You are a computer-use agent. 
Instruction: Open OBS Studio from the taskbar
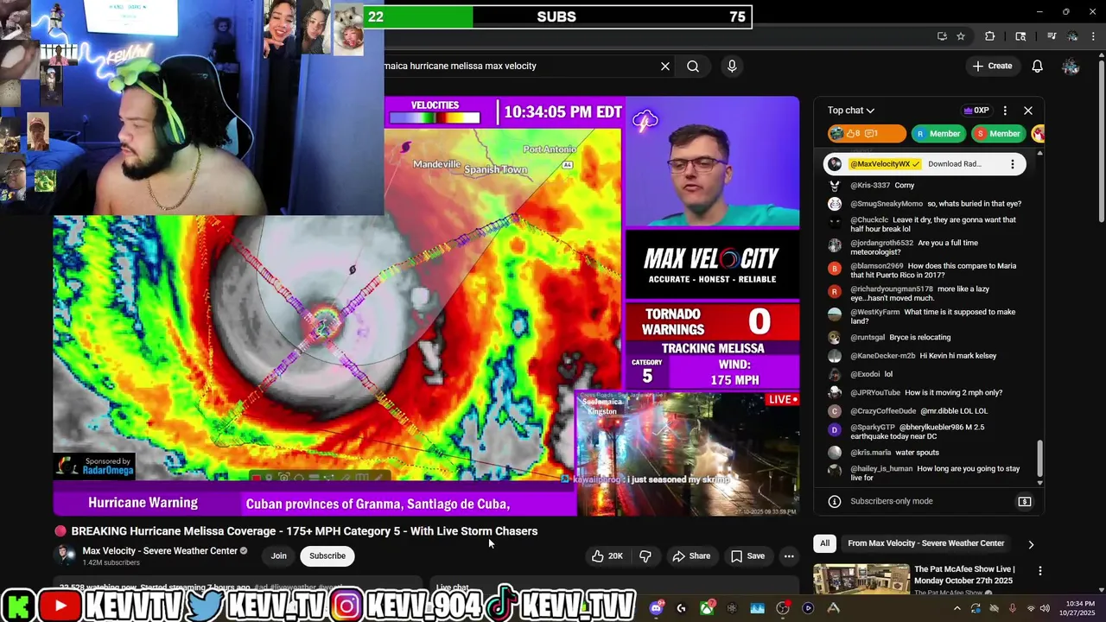[x=783, y=608]
